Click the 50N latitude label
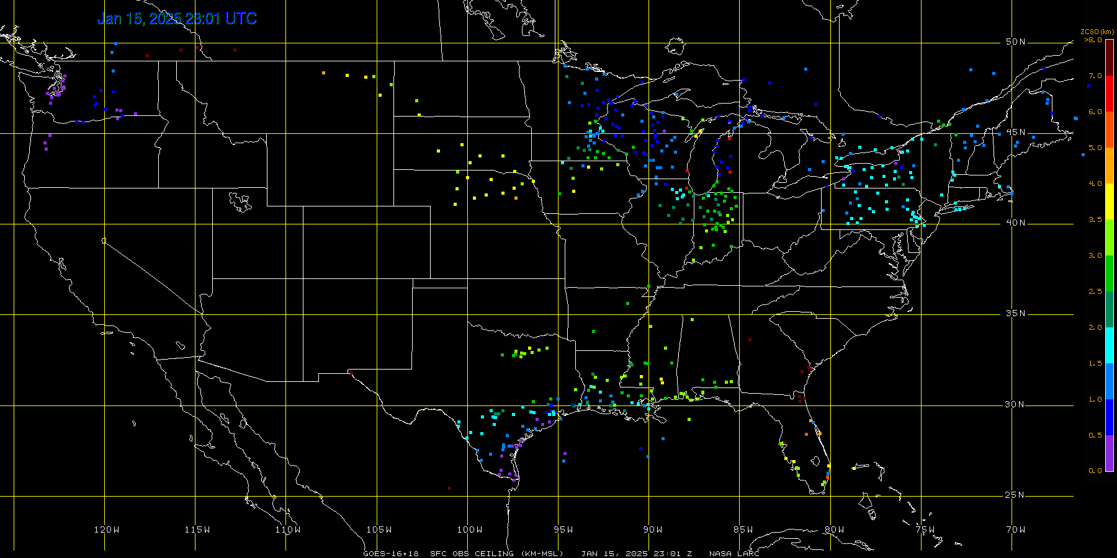The image size is (1117, 558). pyautogui.click(x=1015, y=42)
